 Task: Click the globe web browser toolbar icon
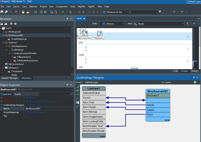[16, 12]
